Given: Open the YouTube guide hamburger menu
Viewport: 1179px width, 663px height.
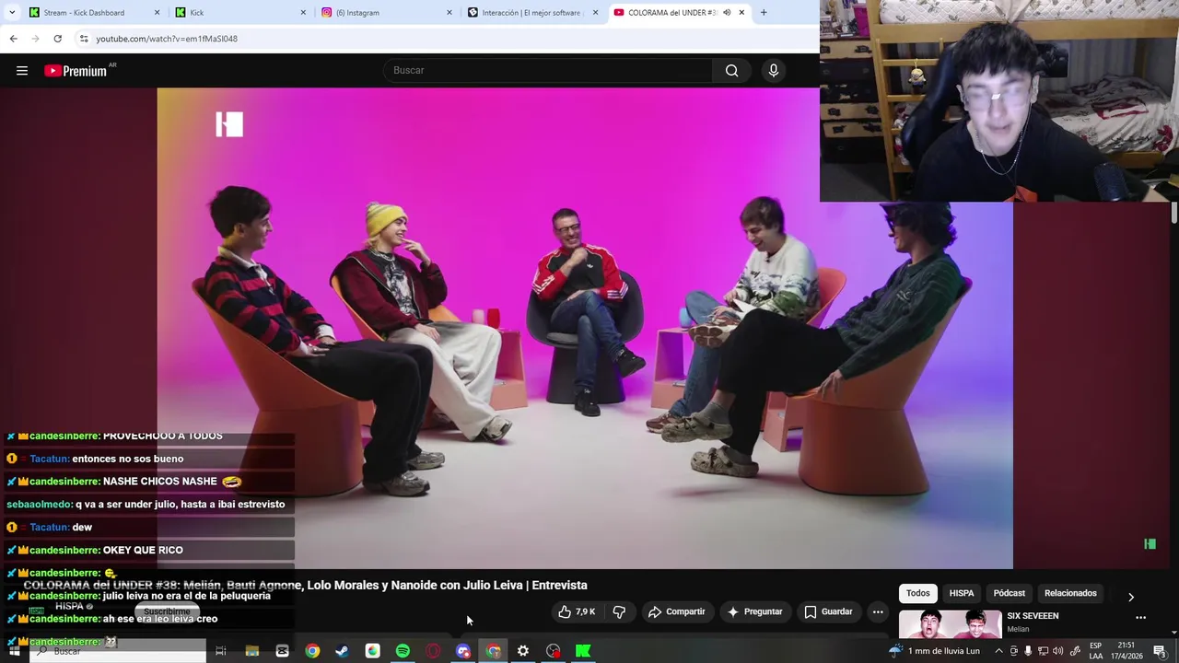Looking at the screenshot, I should coord(22,71).
